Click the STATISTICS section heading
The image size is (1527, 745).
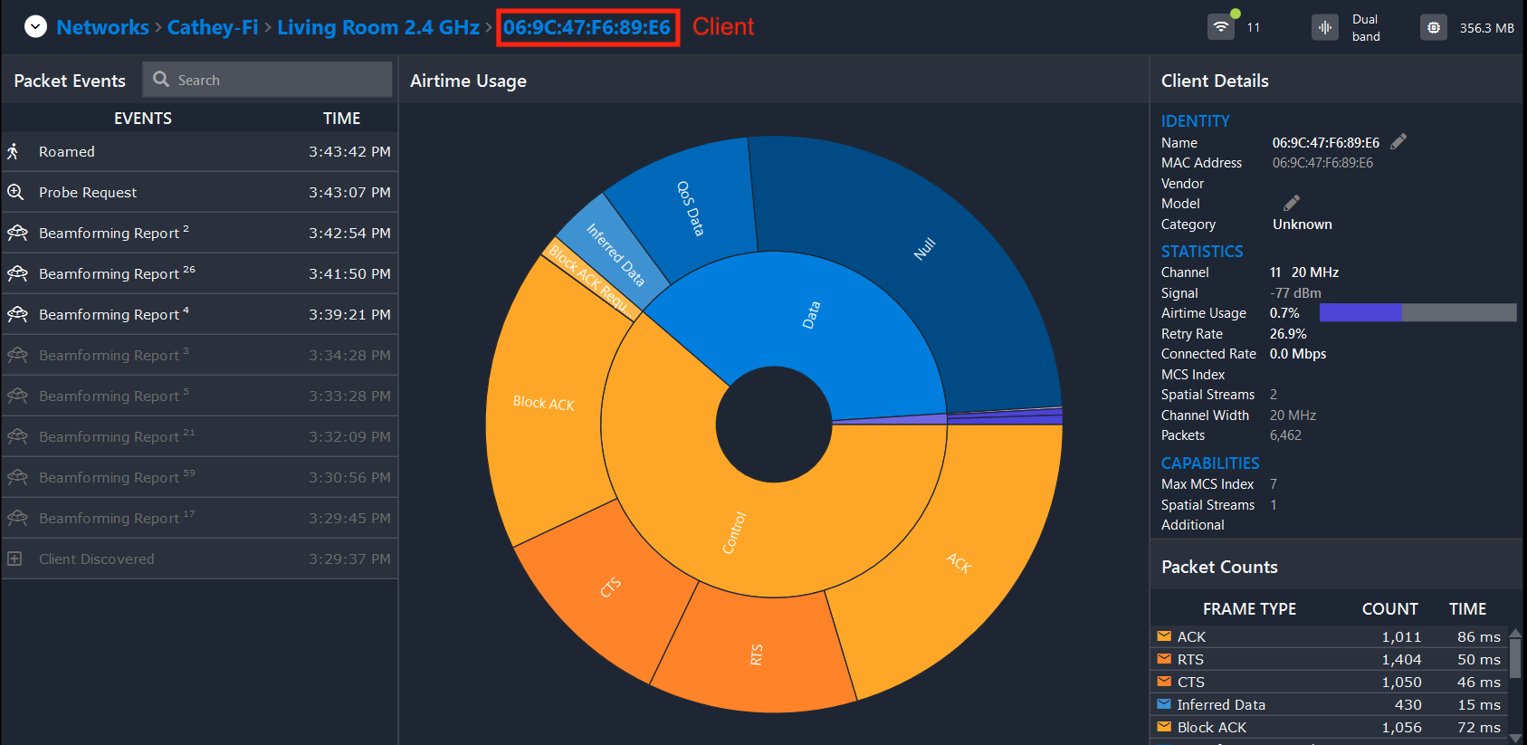[1202, 251]
